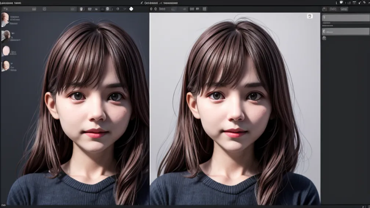Select the second gray row in right panel
The width and height of the screenshot is (370, 208).
click(x=345, y=32)
